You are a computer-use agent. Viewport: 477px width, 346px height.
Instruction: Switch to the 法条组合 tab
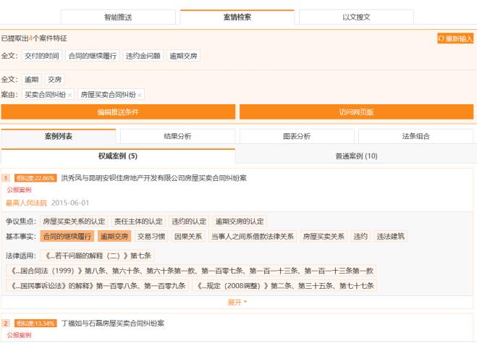(x=415, y=136)
